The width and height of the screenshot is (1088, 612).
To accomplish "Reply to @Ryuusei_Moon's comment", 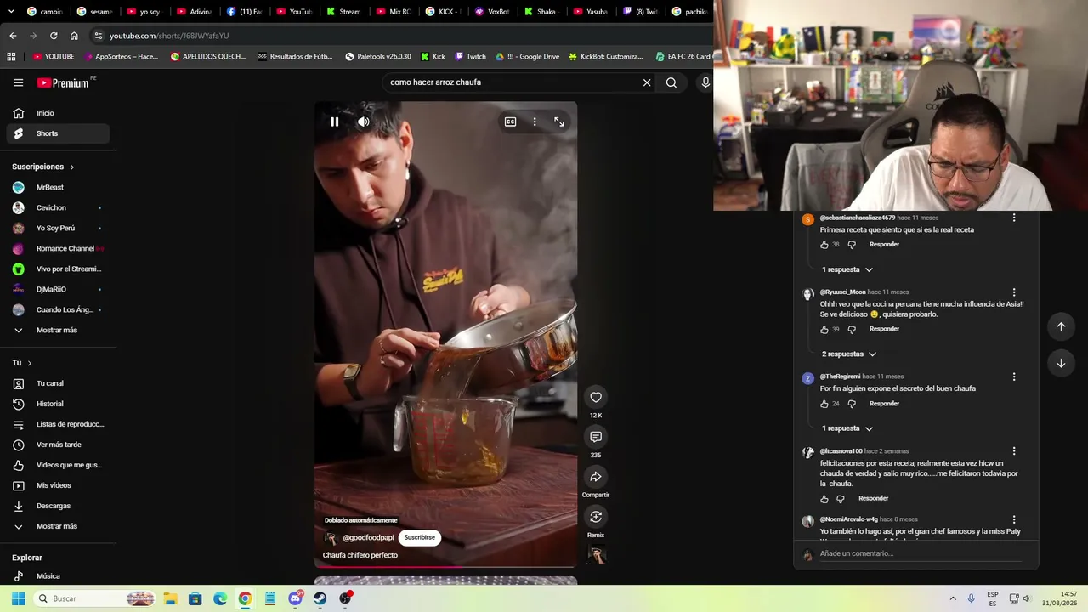I will coord(884,329).
